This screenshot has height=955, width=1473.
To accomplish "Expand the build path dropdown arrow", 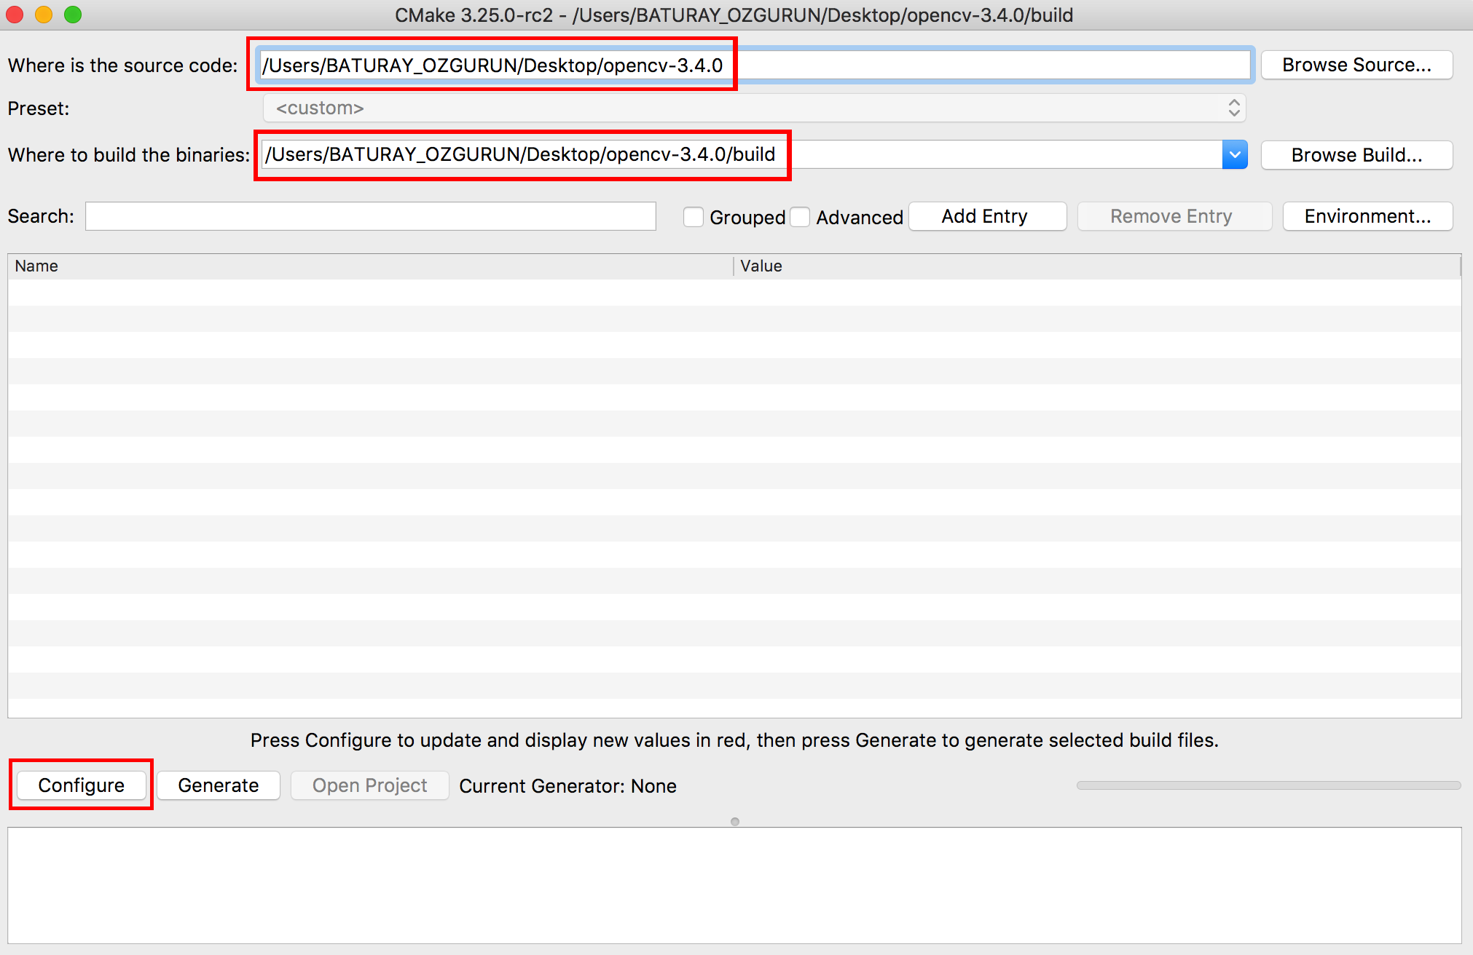I will [1235, 155].
